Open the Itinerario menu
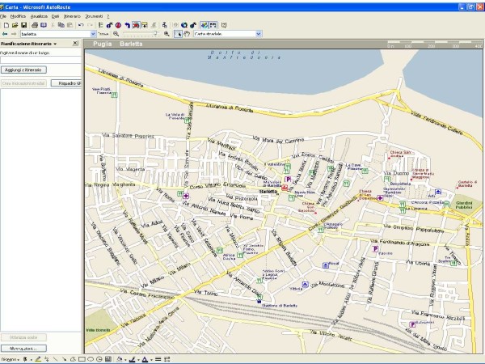This screenshot has width=485, height=364. point(72,16)
